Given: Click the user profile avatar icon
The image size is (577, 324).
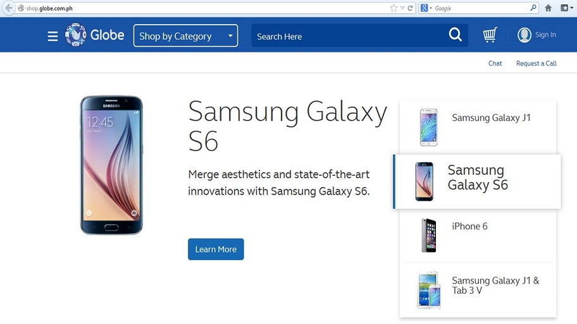Looking at the screenshot, I should [524, 35].
